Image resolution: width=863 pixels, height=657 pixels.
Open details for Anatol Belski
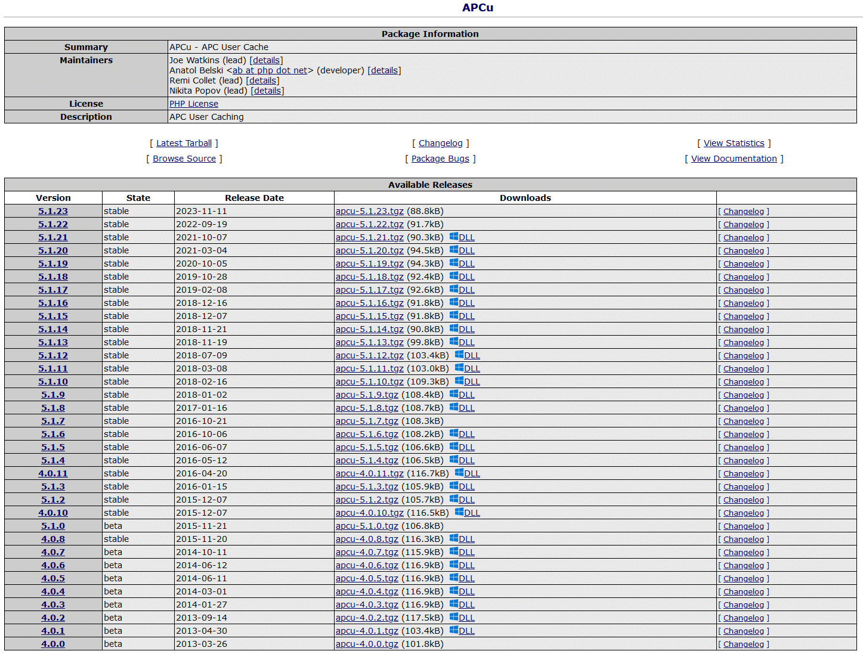(x=384, y=70)
